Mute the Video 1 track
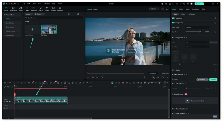The height and width of the screenshot is (121, 222). (7, 102)
